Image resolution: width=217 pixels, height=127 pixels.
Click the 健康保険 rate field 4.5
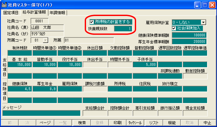coord(20,89)
